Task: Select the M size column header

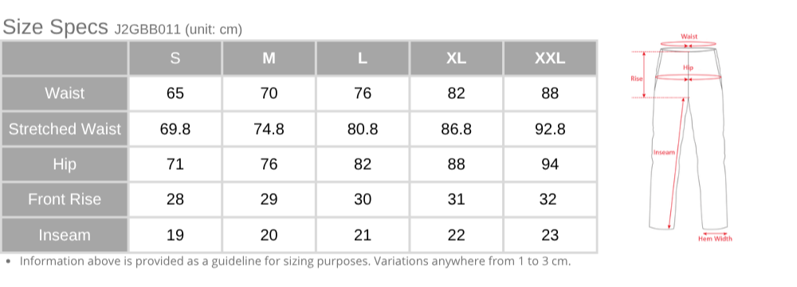Action: pos(269,58)
